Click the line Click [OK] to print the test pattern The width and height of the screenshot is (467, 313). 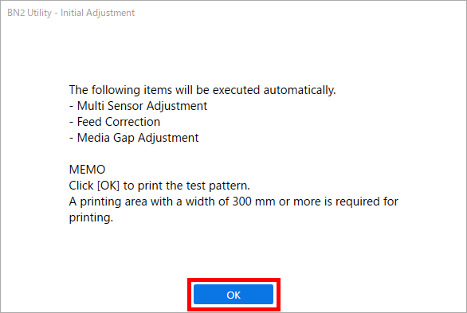pos(159,186)
